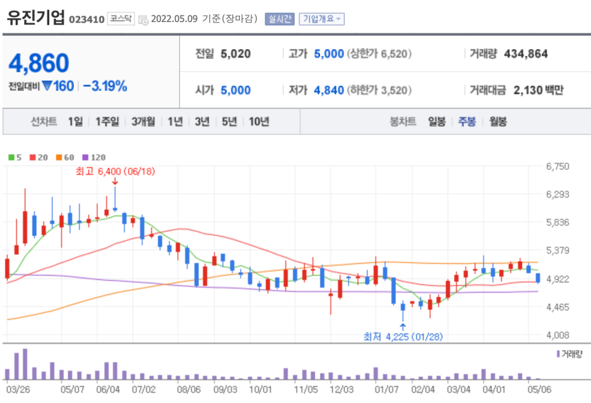Image resolution: width=591 pixels, height=403 pixels.
Task: Click the 실시간 real-time button
Action: pos(279,19)
